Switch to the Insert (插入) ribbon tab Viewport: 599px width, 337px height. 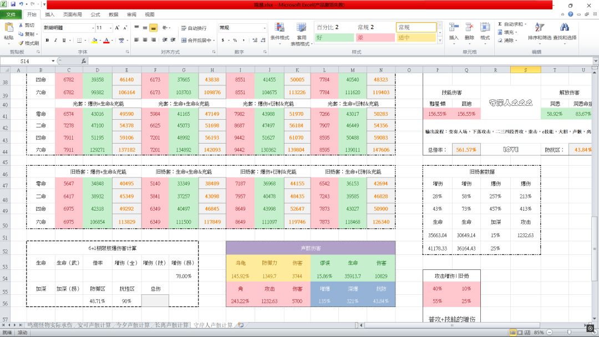tap(50, 14)
